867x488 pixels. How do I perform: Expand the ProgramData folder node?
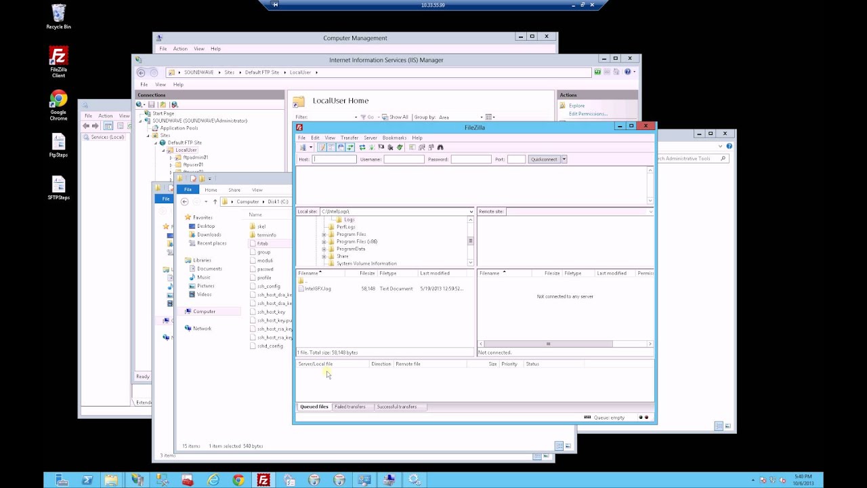tap(324, 249)
